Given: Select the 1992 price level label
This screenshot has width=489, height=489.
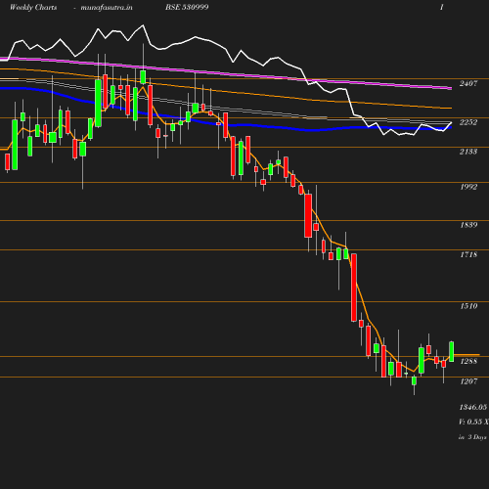Looking at the screenshot, I should [468, 187].
